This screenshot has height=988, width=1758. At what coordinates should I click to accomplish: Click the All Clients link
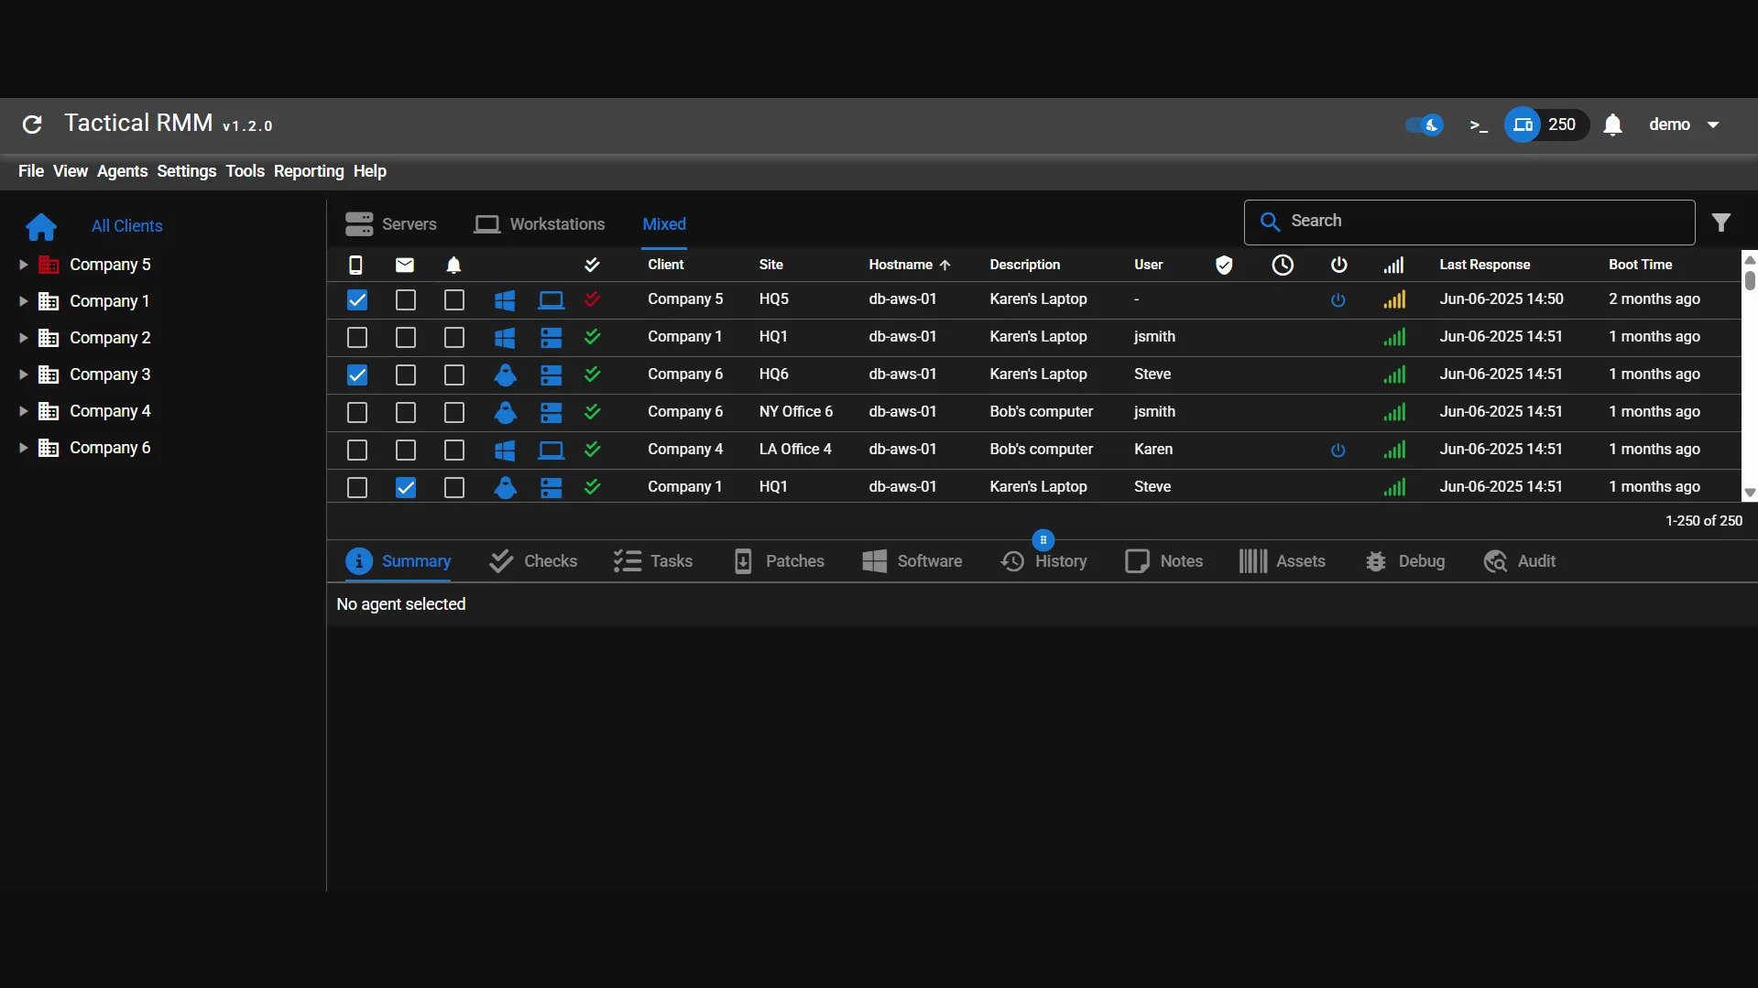coord(126,226)
